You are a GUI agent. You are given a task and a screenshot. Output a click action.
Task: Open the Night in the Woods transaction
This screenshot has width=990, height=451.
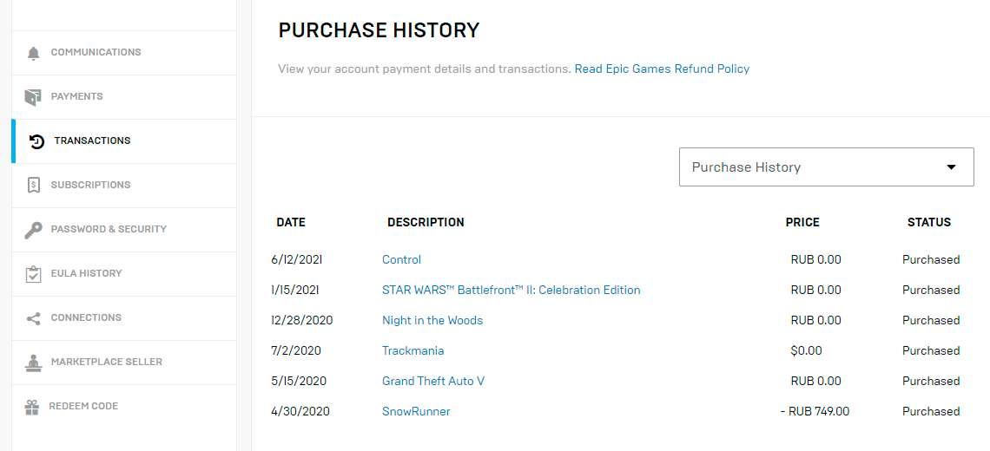click(432, 320)
